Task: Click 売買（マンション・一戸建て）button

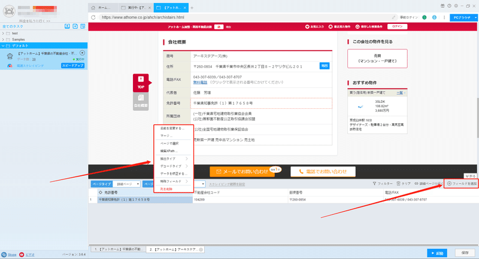Action: 377,59
